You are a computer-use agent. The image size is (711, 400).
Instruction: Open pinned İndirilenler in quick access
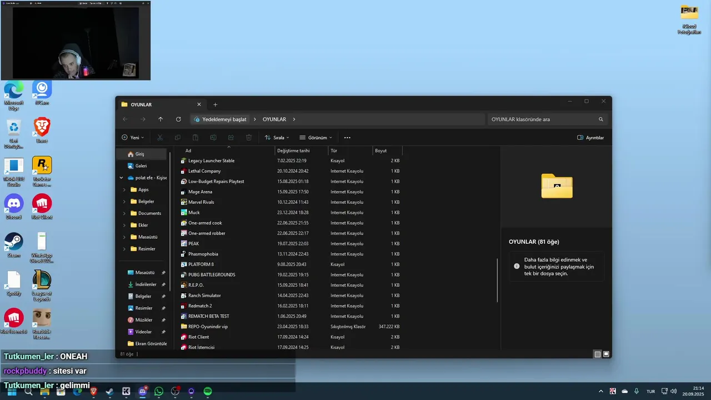[146, 284]
